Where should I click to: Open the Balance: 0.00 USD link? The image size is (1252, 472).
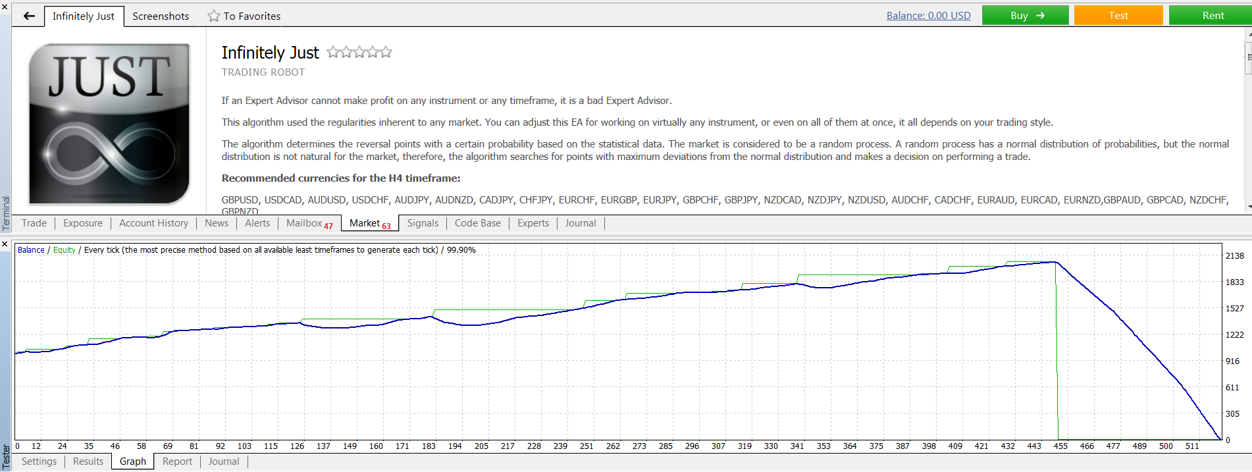[928, 16]
